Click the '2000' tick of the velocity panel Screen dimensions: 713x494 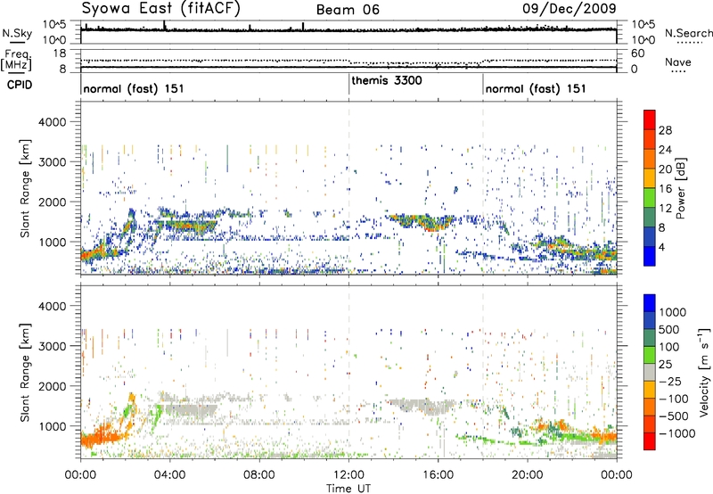coord(52,386)
